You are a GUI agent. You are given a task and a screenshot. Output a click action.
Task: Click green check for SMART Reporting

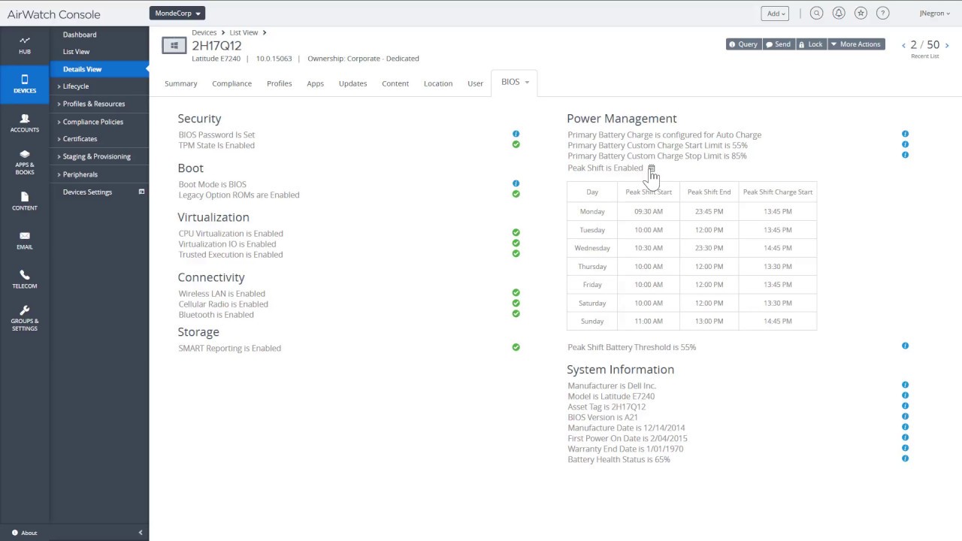516,347
